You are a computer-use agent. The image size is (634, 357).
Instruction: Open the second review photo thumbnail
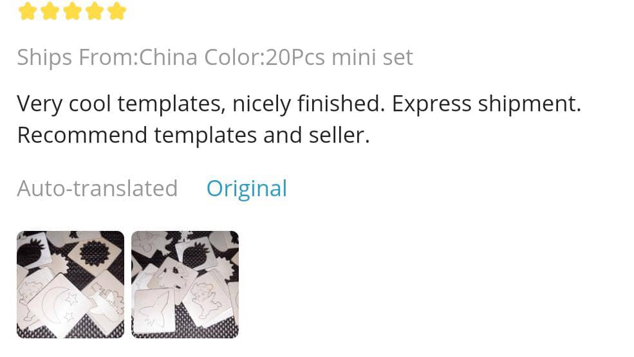[x=185, y=284]
